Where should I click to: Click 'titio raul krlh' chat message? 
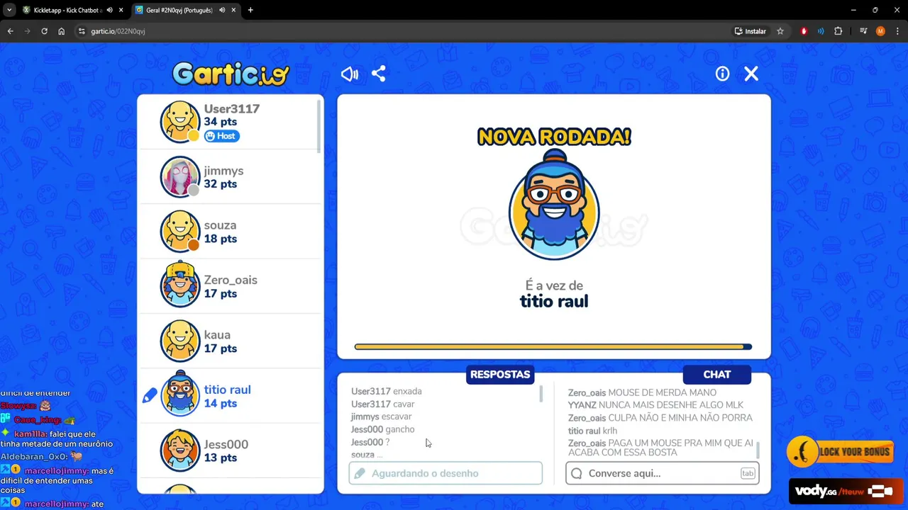pyautogui.click(x=592, y=431)
